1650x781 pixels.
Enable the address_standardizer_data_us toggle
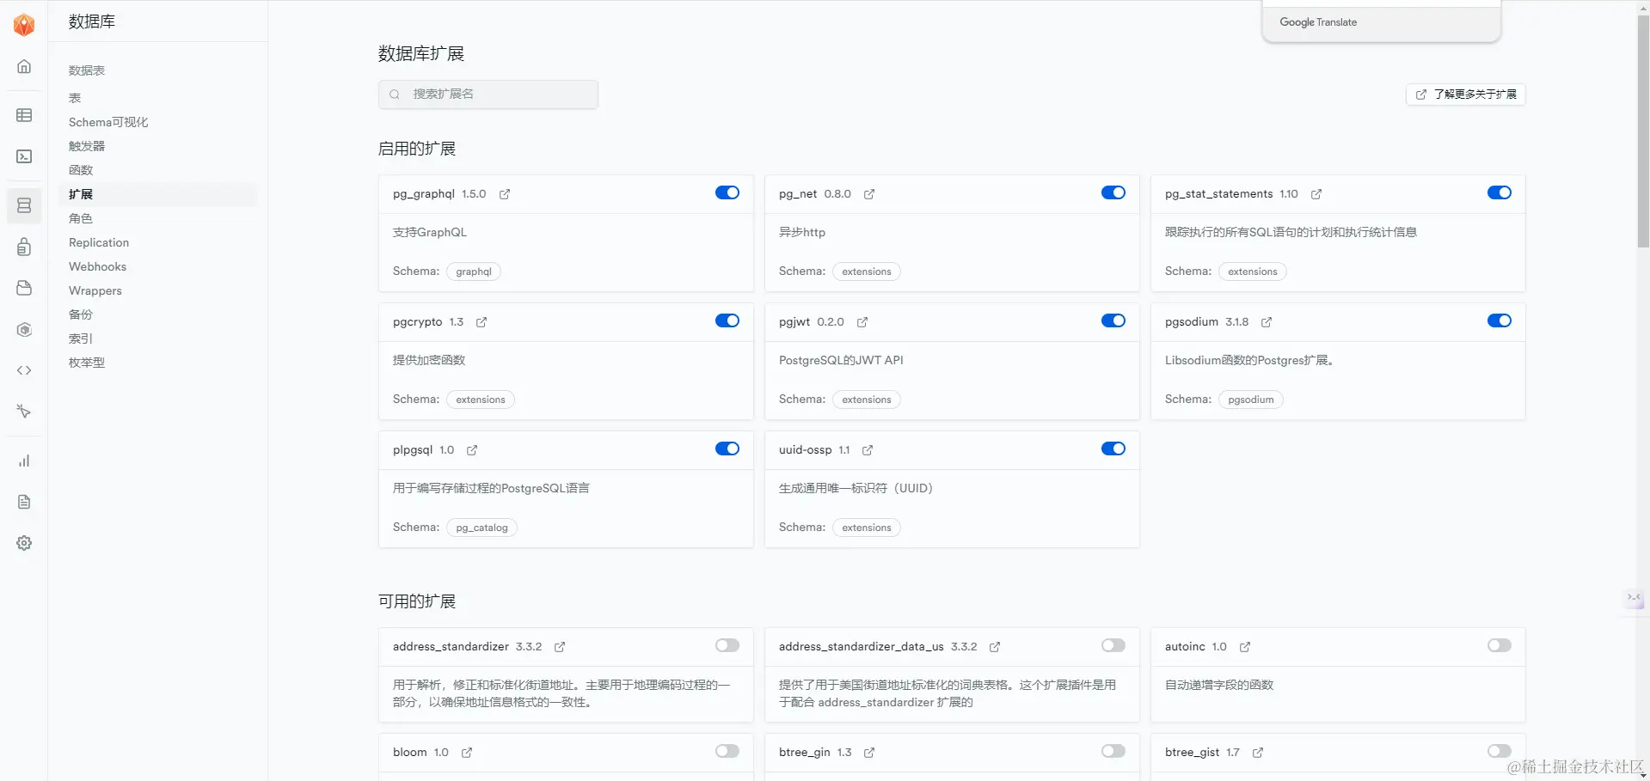tap(1113, 645)
